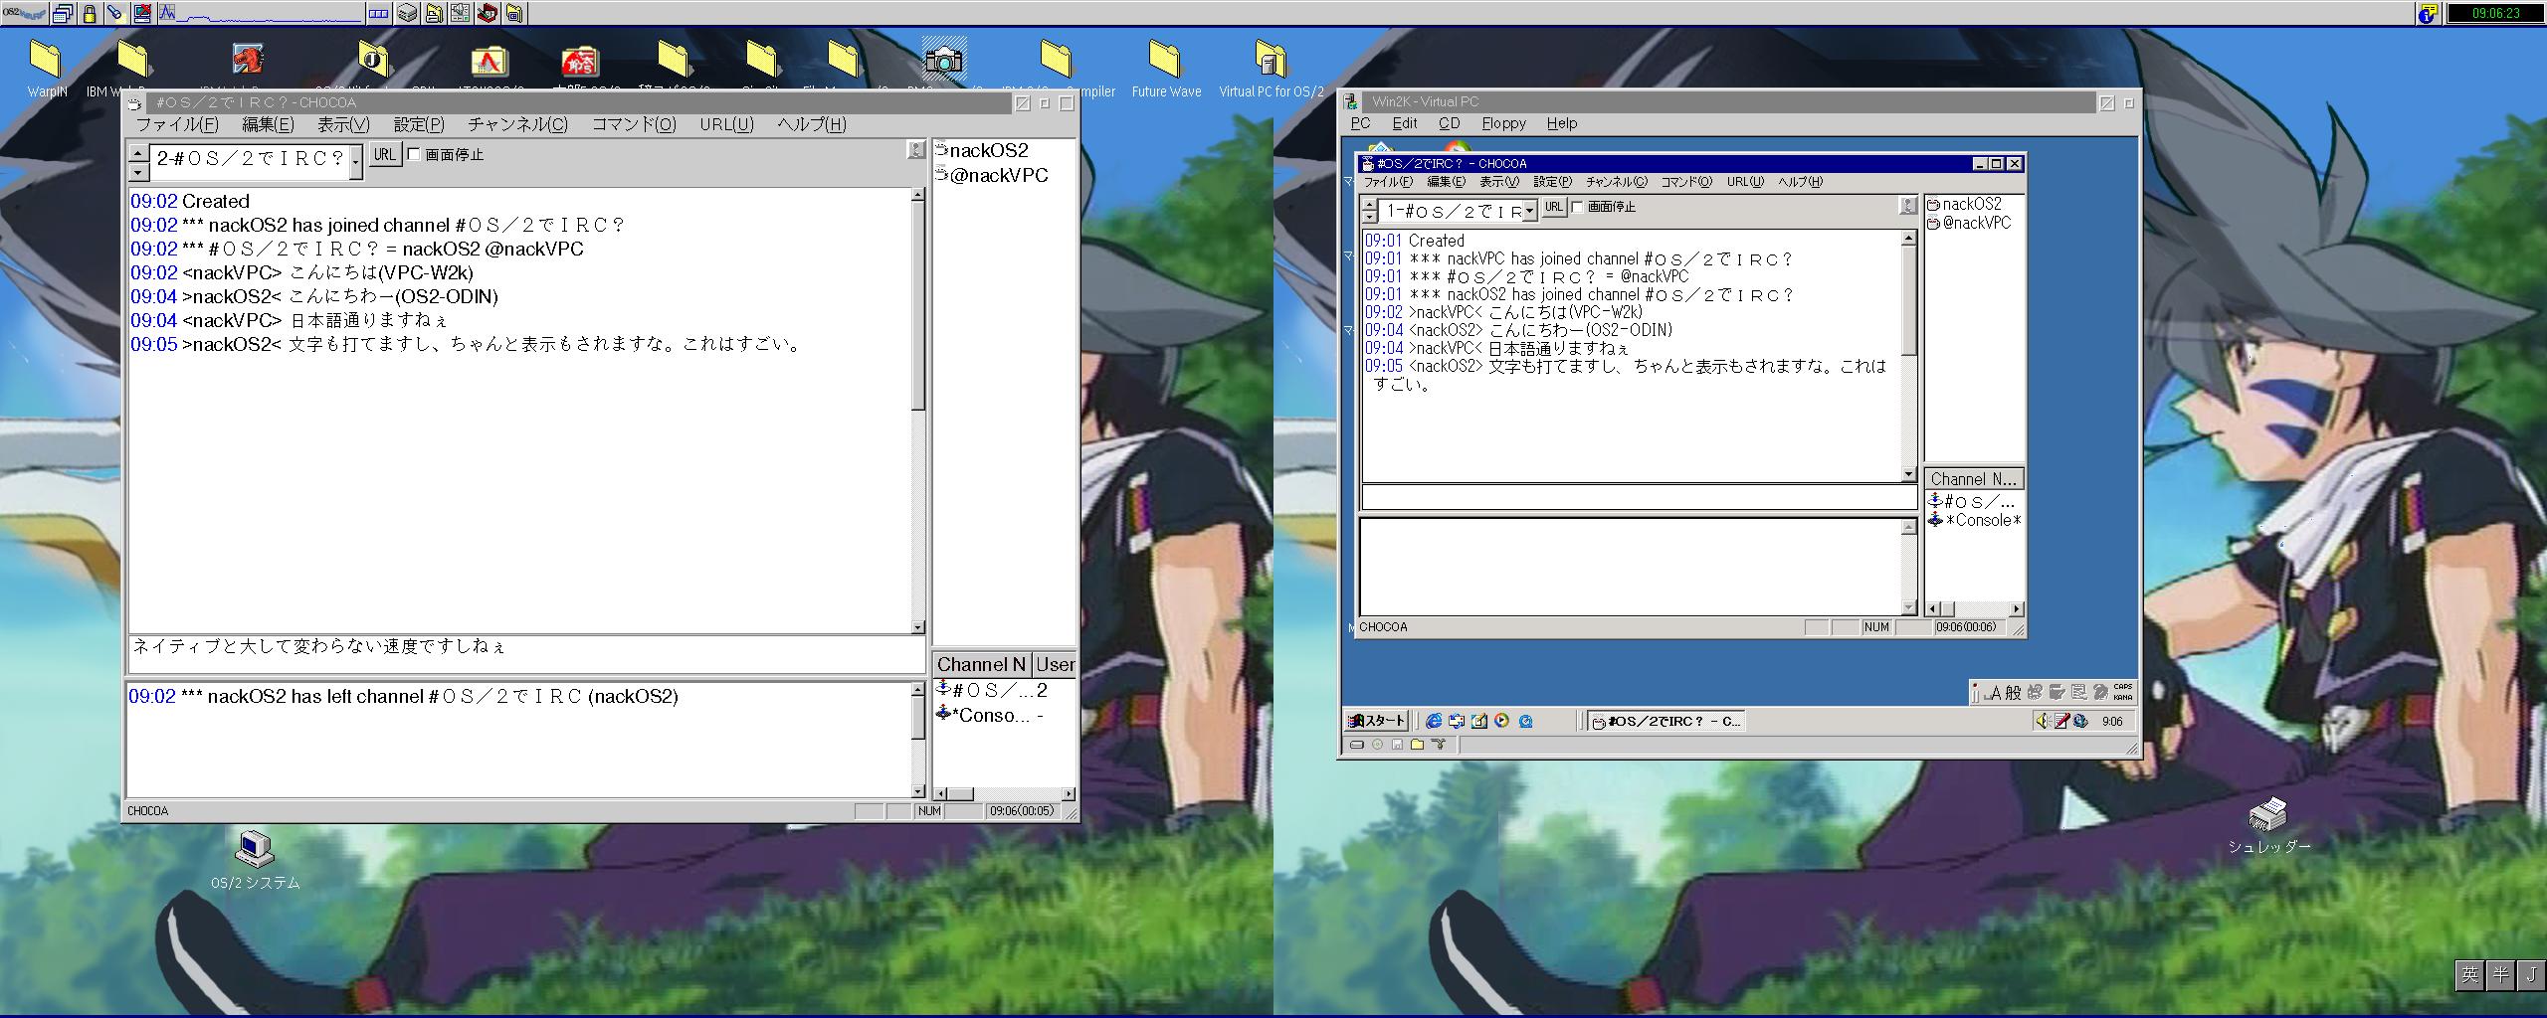Click the camera screenshot desktop icon
Viewport: 2547px width, 1018px height.
[943, 60]
